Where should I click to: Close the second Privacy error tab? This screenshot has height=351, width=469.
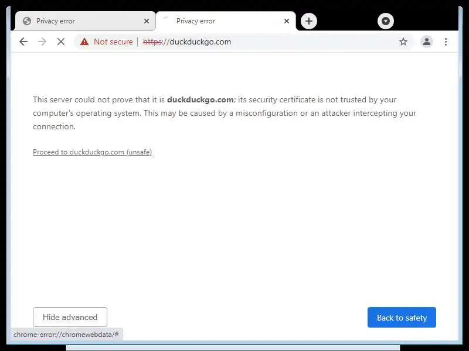287,21
